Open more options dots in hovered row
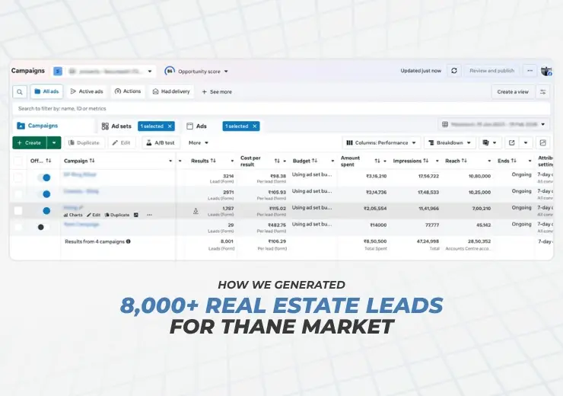 pos(149,215)
